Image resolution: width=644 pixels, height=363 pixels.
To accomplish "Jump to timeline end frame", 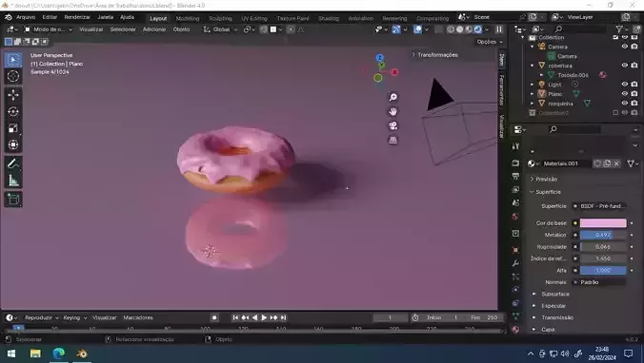I will pos(283,317).
